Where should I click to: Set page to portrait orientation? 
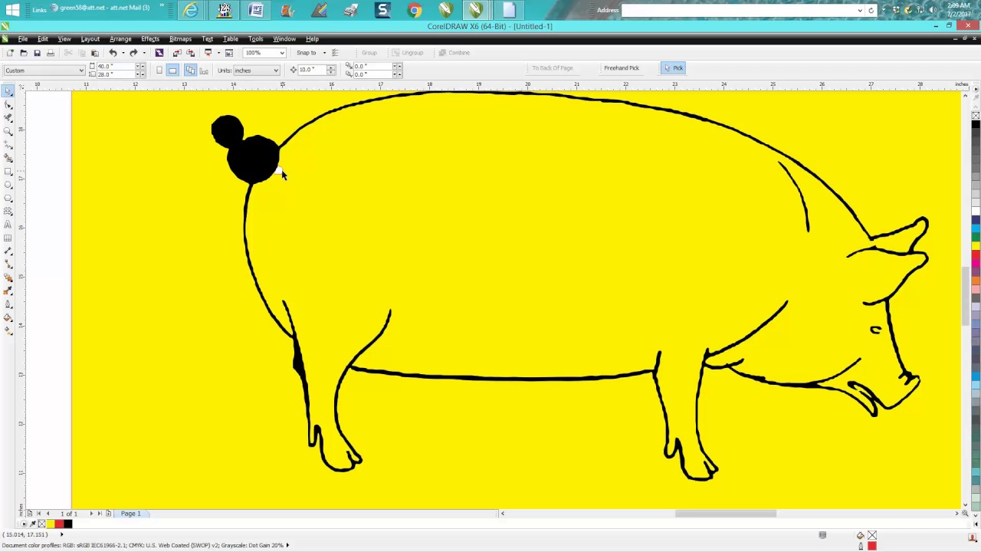pos(159,71)
